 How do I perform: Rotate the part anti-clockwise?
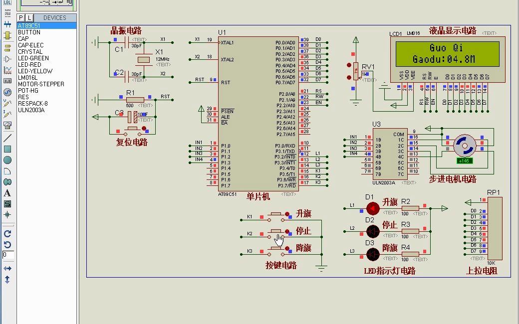(7, 245)
